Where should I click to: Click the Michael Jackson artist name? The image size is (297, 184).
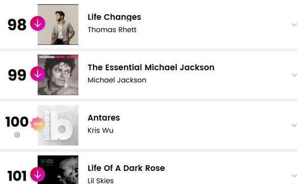[117, 80]
